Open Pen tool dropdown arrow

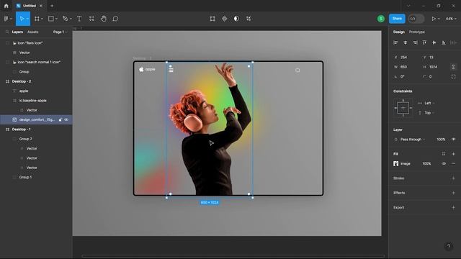point(71,19)
